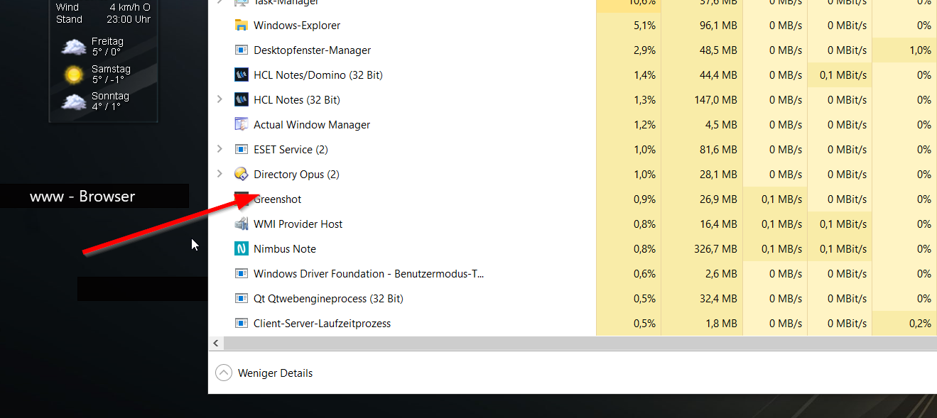Click the sunny Samstag weather icon
937x418 pixels.
click(74, 74)
